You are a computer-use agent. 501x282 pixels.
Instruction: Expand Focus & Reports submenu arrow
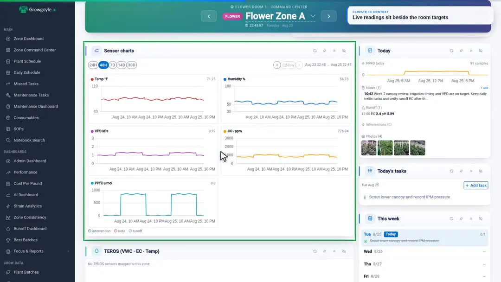[x=68, y=251]
